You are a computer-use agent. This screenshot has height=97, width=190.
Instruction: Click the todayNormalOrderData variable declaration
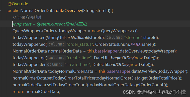[x=71, y=71]
